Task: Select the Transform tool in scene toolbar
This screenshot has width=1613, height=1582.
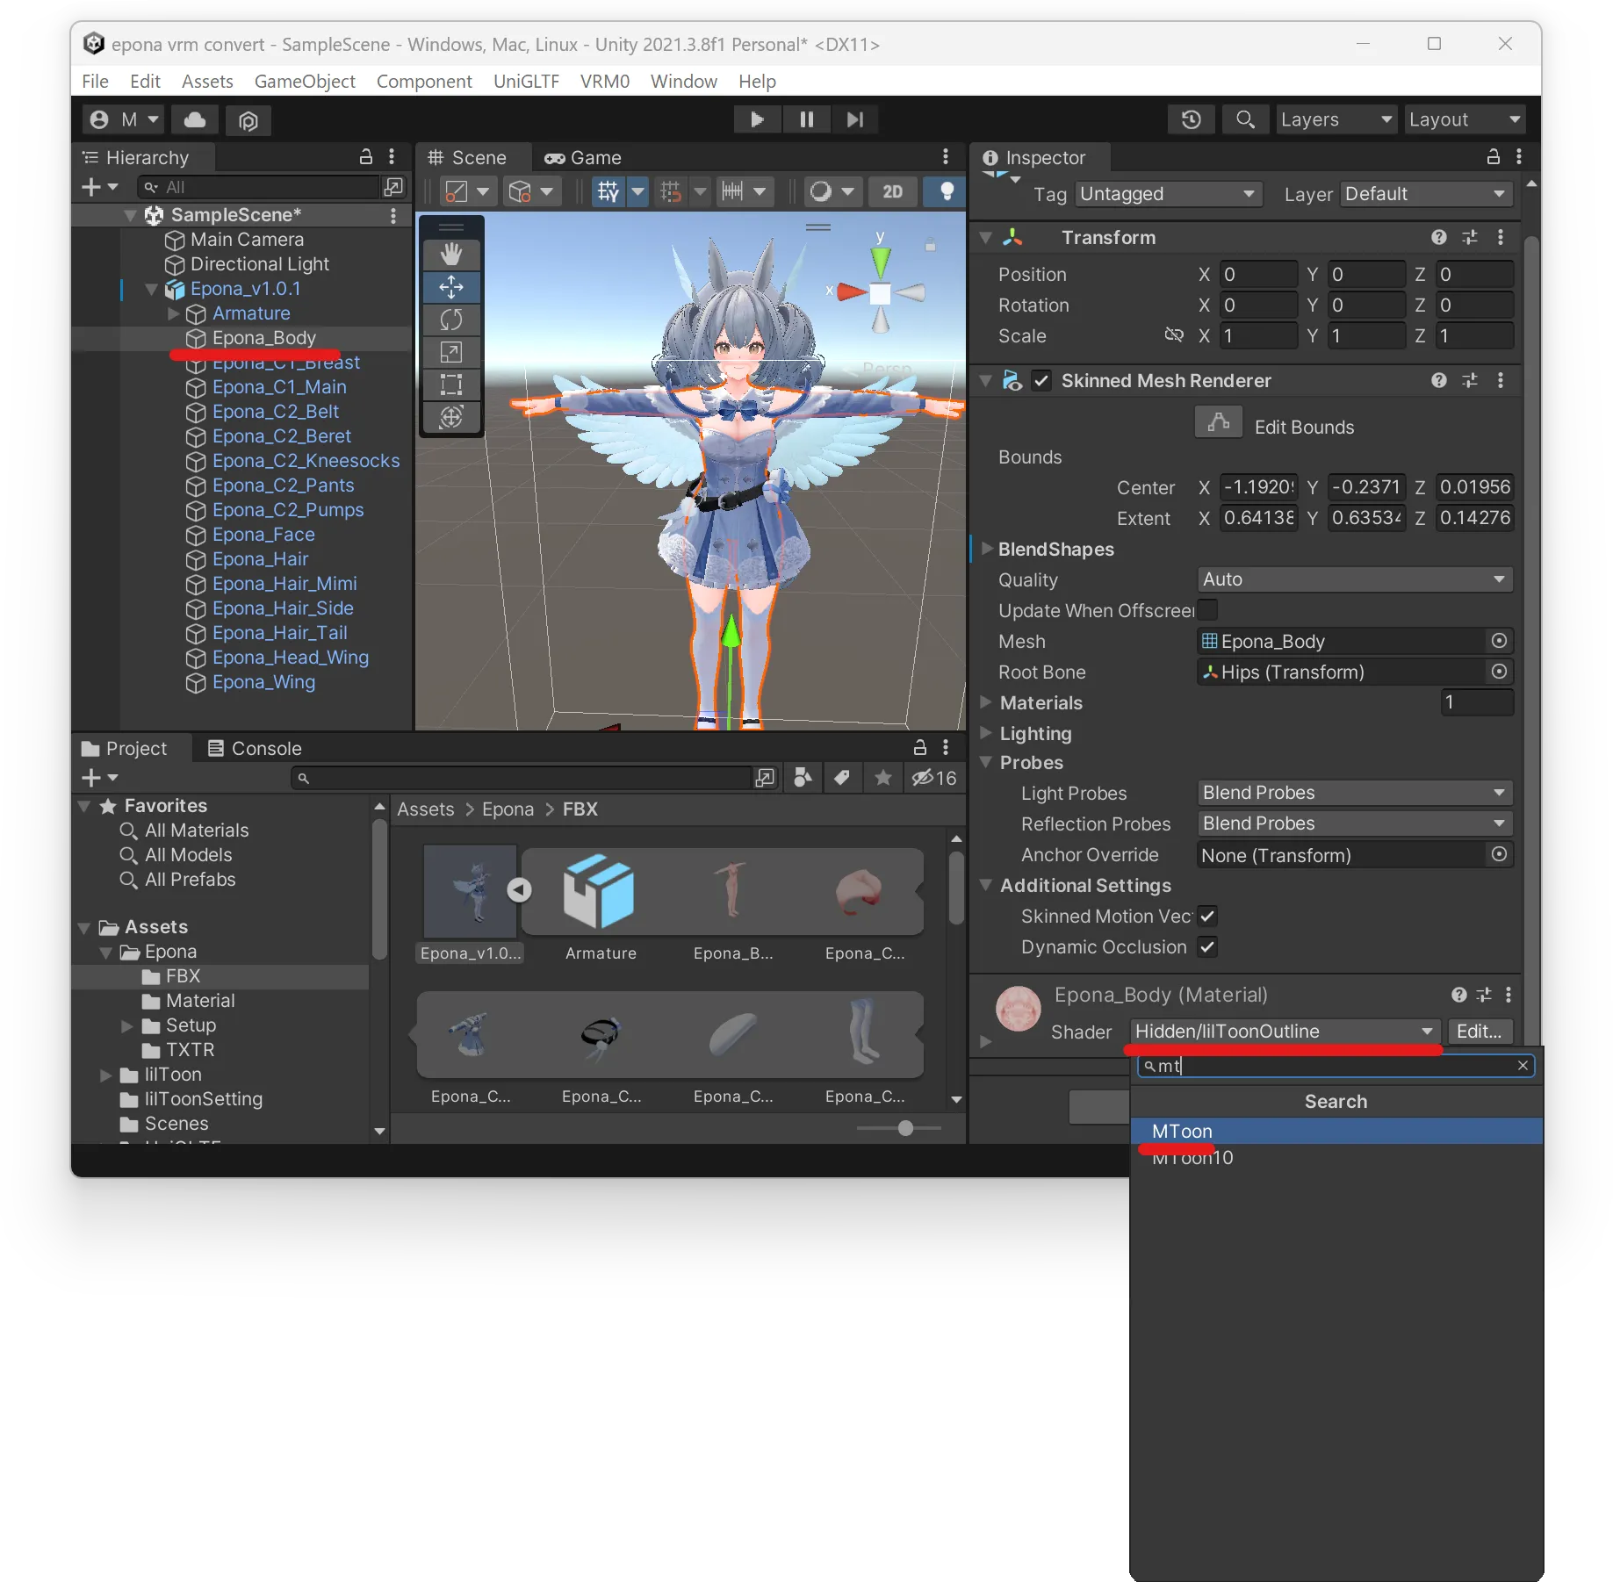Action: click(x=451, y=417)
